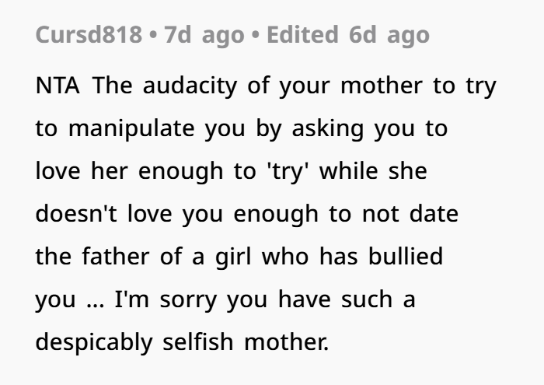Click the word 'father' in the comment

click(x=116, y=256)
